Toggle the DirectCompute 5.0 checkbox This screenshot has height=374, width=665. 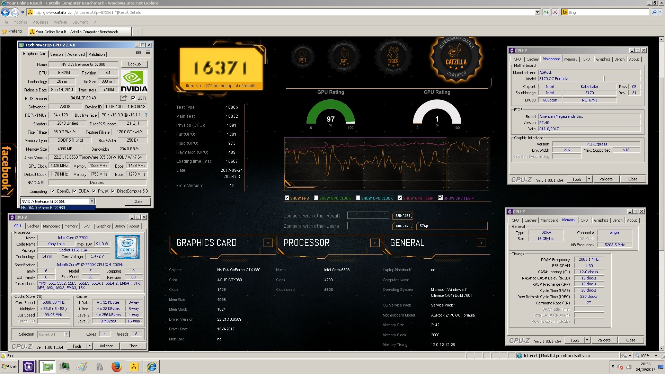(113, 191)
